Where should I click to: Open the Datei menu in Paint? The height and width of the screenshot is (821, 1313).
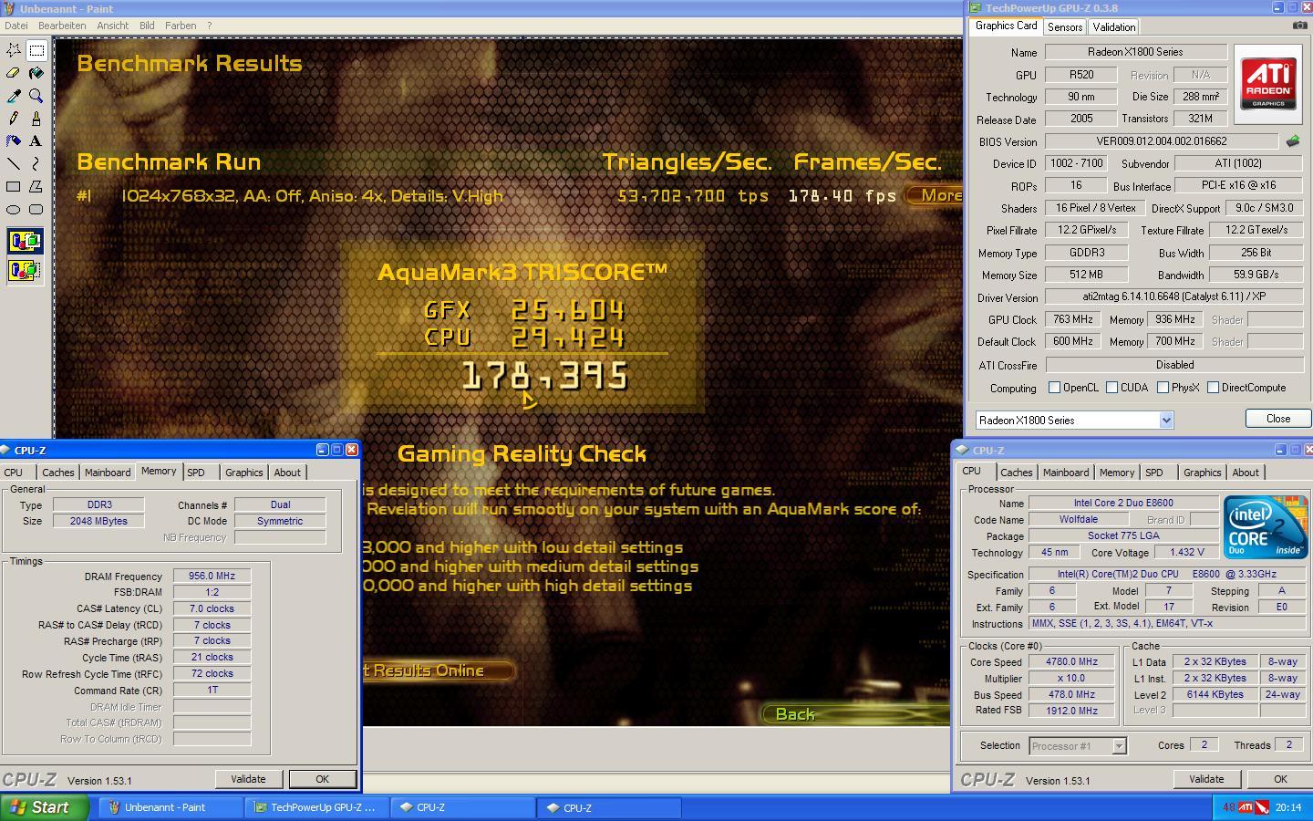pyautogui.click(x=16, y=26)
